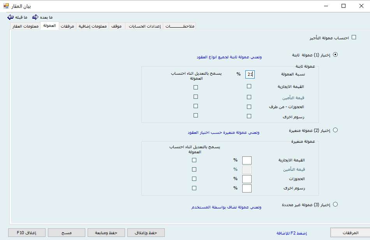370x240 pixels.
Task: Select إختيار (1) عمولة ثابتة radio button
Action: [335, 55]
